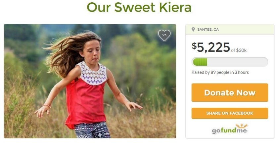278x143 pixels.
Task: Click the light green location header bar
Action: [x=230, y=29]
